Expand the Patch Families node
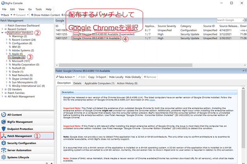This screenshot has height=164, width=247. coord(2,93)
